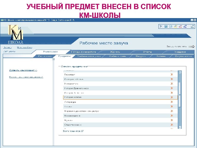Delete История Древнего мира with its red X
Screen dimensions: 197x148
[x=172, y=88]
